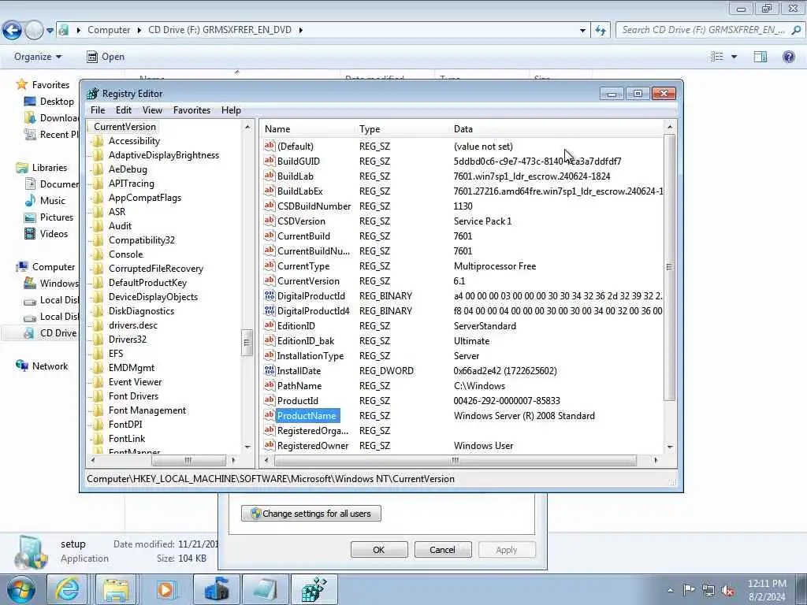Select the RegisteredOwner value name

(312, 446)
